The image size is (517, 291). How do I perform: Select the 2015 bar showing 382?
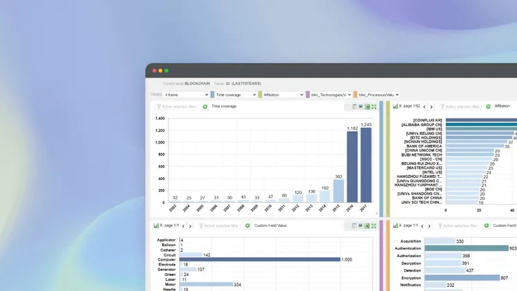pyautogui.click(x=338, y=191)
